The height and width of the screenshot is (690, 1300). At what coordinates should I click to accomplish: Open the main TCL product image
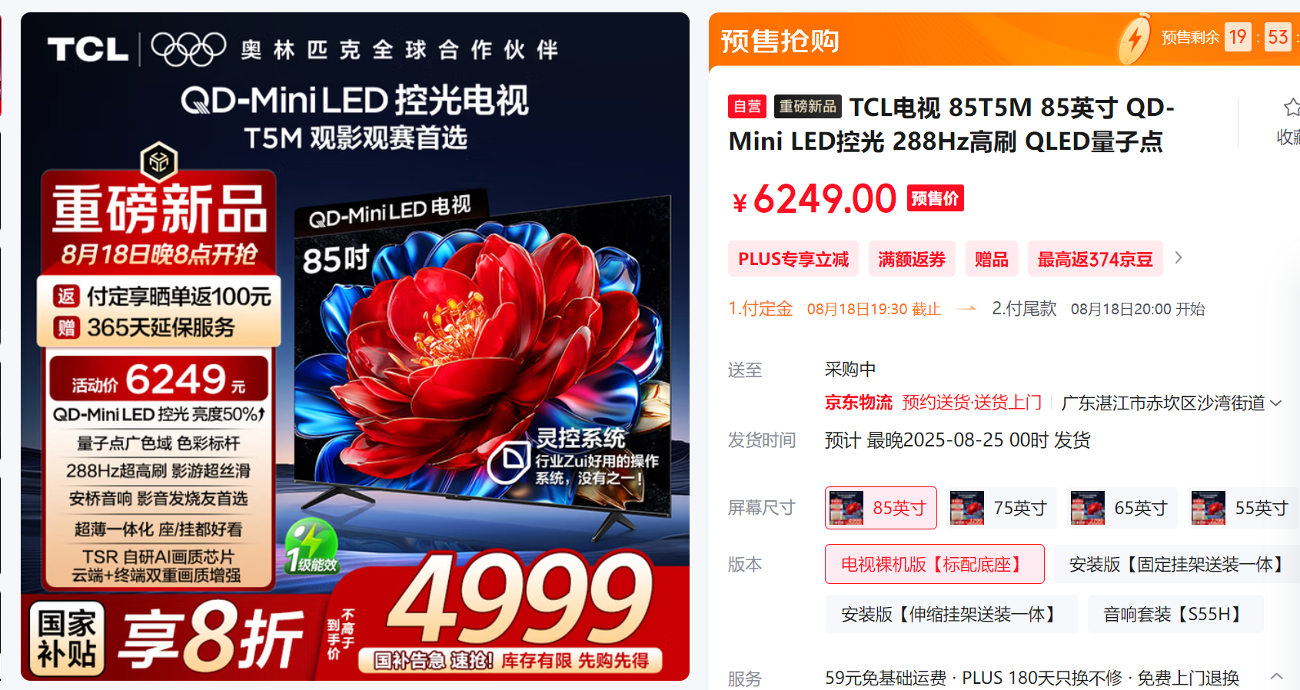(355, 347)
